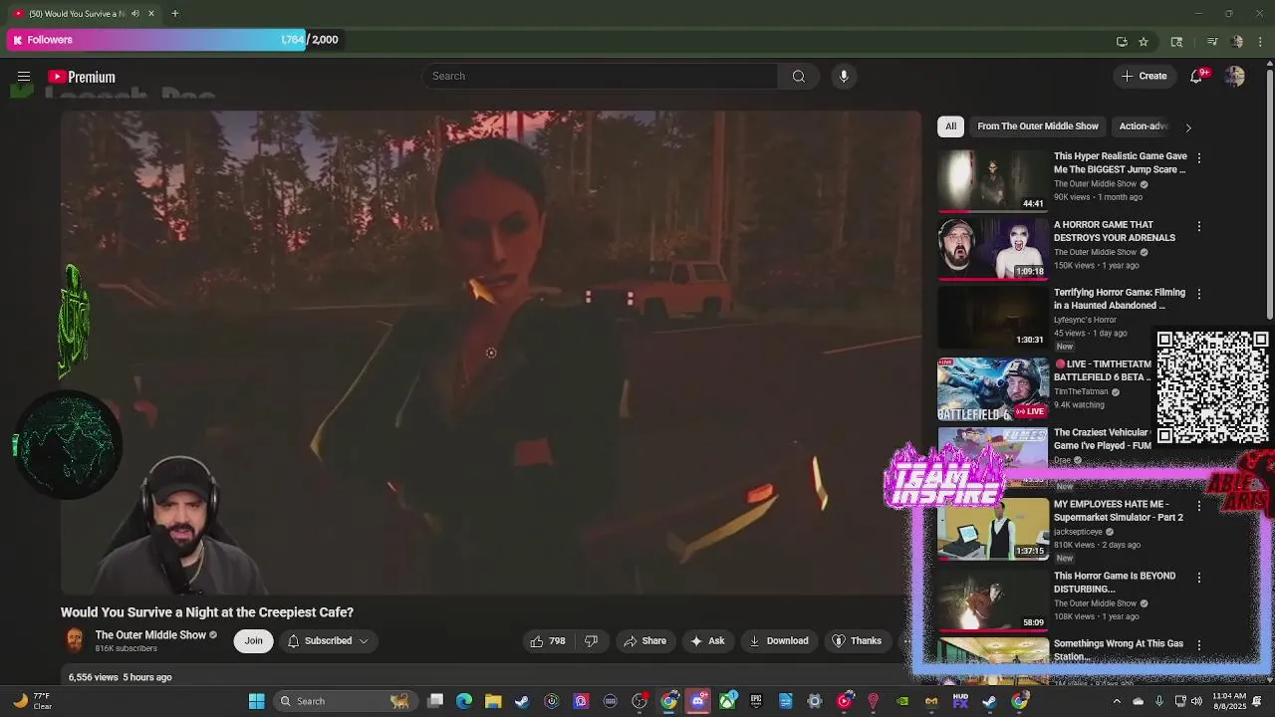The image size is (1275, 717).
Task: Open options for Hyper Realistic Game video
Action: pos(1199,158)
